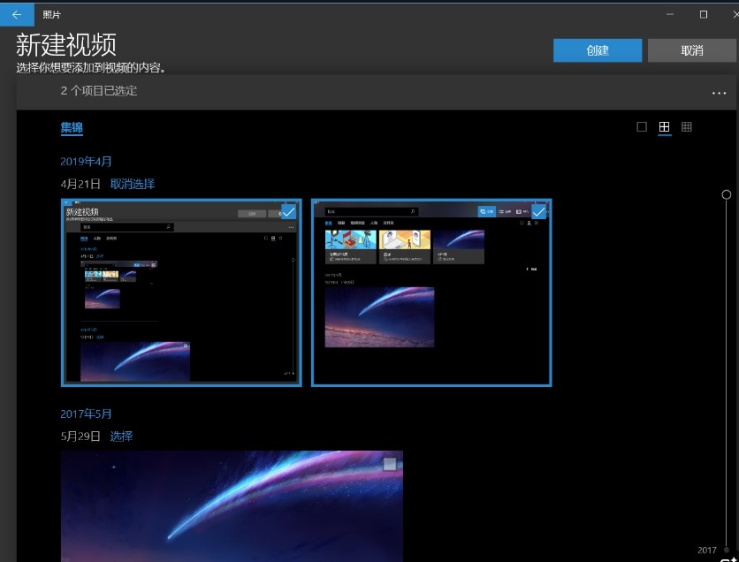Image resolution: width=739 pixels, height=562 pixels.
Task: Jump to 2017 on the timeline
Action: (707, 551)
